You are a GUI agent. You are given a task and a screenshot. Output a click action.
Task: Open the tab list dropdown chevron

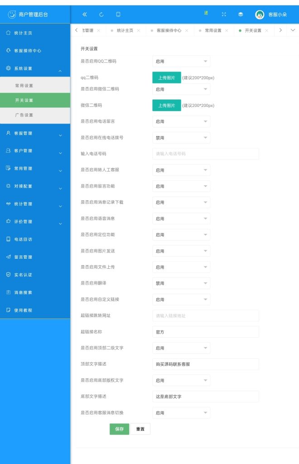tap(293, 30)
